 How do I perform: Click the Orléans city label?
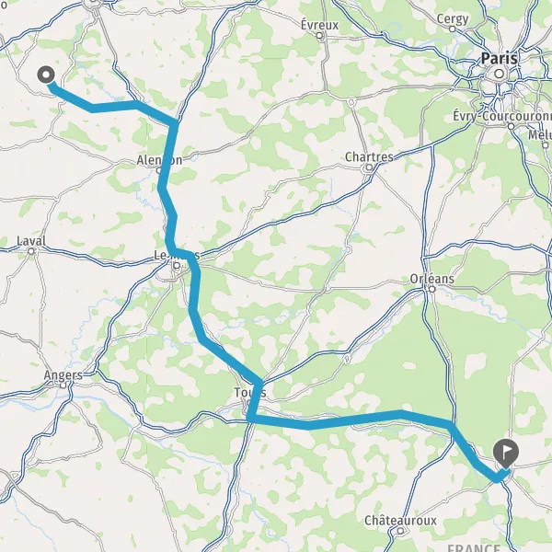click(432, 279)
